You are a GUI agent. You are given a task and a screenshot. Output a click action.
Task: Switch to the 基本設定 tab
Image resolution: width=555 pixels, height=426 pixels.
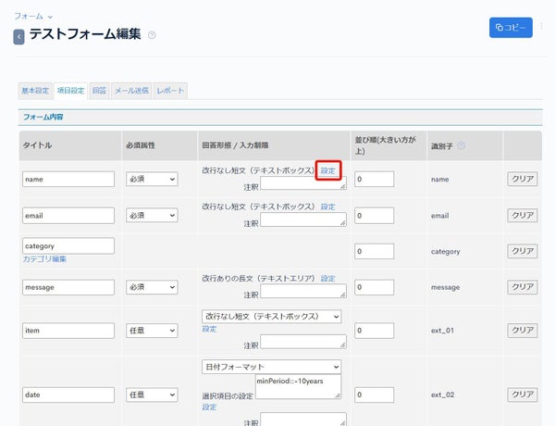pyautogui.click(x=35, y=91)
